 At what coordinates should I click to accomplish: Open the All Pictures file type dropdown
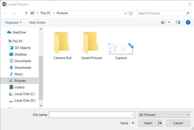pyautogui.click(x=164, y=115)
